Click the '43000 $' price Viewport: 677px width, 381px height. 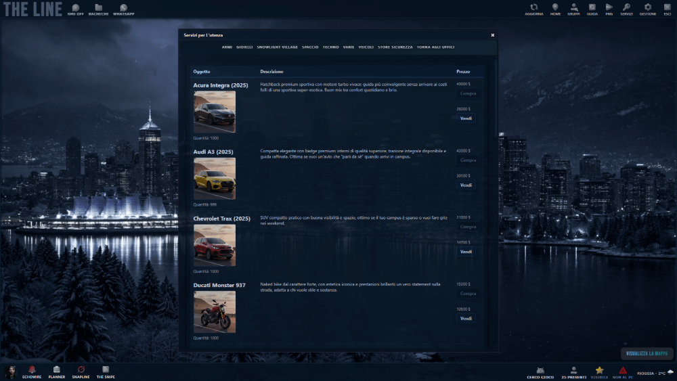coord(463,151)
